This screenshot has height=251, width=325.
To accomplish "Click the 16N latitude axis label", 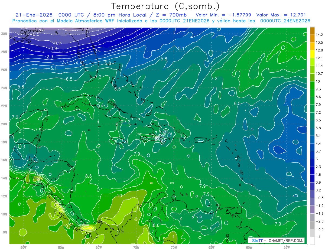I will tap(4, 160).
